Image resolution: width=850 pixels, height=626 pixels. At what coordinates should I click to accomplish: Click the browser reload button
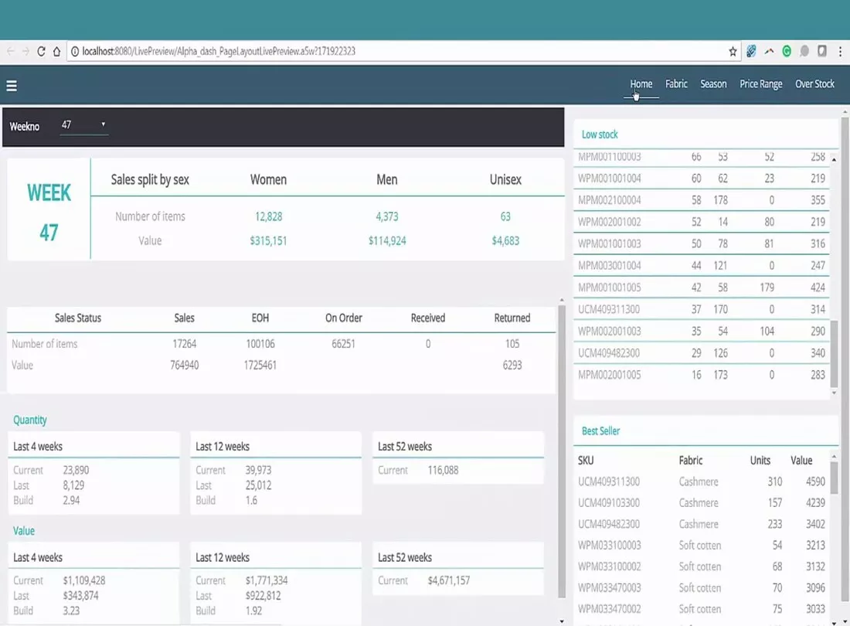click(x=42, y=52)
